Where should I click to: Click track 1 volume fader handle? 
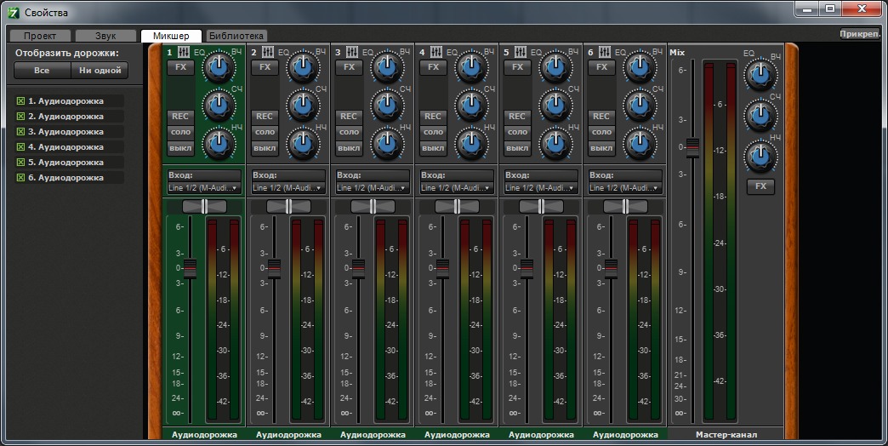pos(191,268)
